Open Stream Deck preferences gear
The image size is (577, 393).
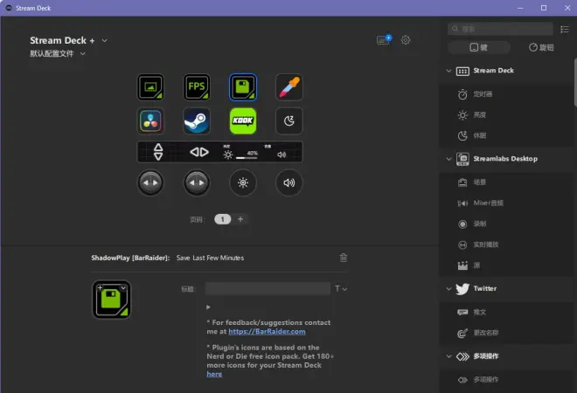[406, 40]
